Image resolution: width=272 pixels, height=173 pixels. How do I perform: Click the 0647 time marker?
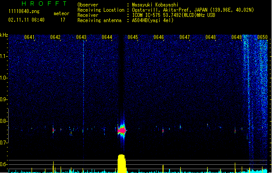185,37
